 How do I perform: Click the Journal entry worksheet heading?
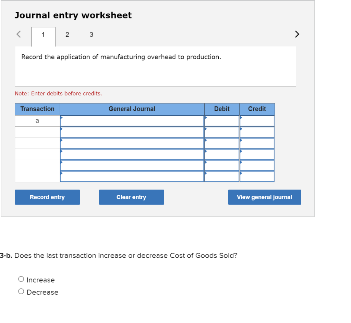click(x=73, y=15)
